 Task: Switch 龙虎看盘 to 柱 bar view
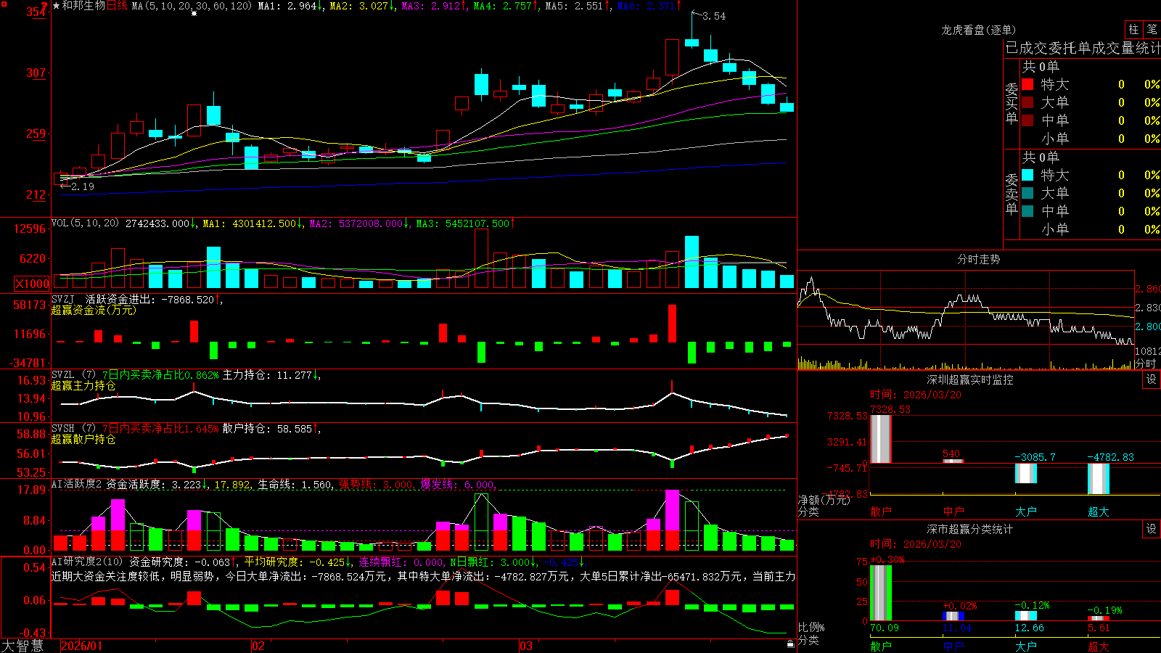tap(1133, 30)
